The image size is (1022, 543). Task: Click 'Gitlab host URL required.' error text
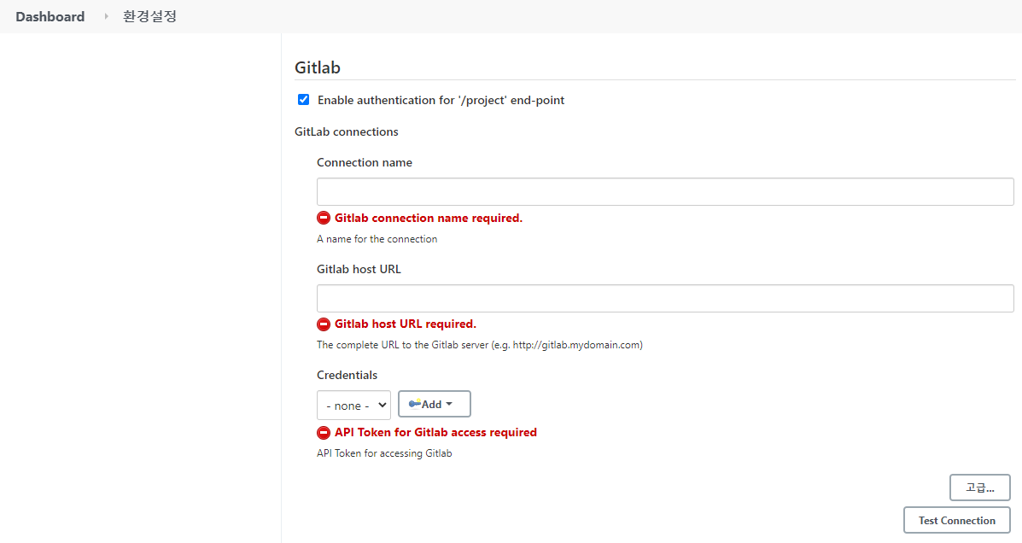tap(406, 324)
